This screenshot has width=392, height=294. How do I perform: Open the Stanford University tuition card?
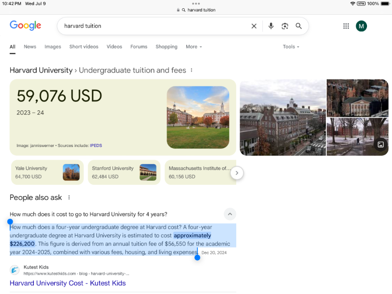124,172
